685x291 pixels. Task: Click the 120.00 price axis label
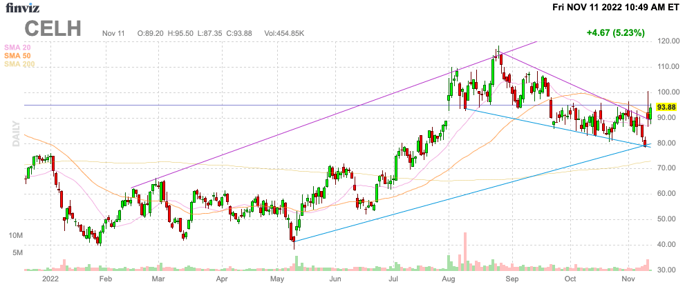[668, 41]
